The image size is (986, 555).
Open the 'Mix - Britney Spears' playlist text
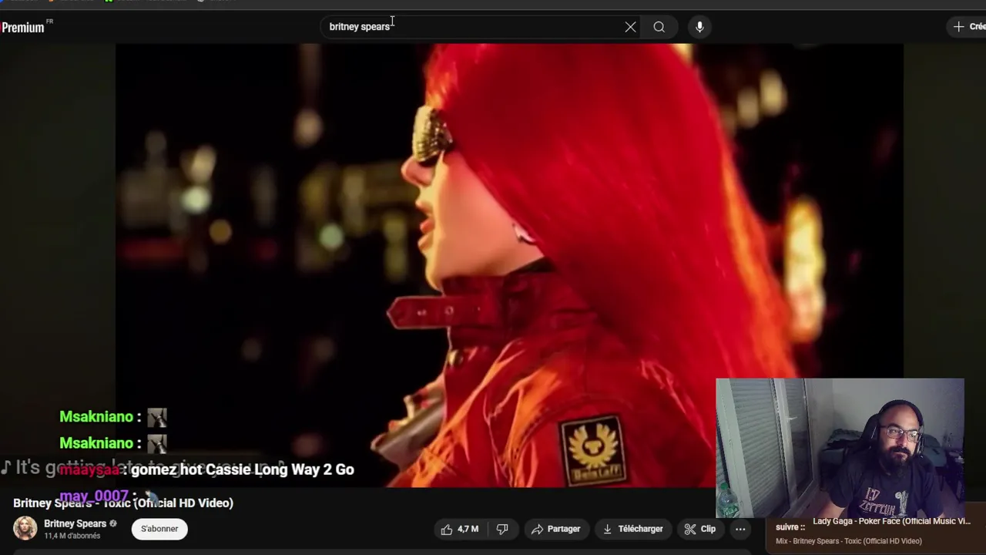848,541
